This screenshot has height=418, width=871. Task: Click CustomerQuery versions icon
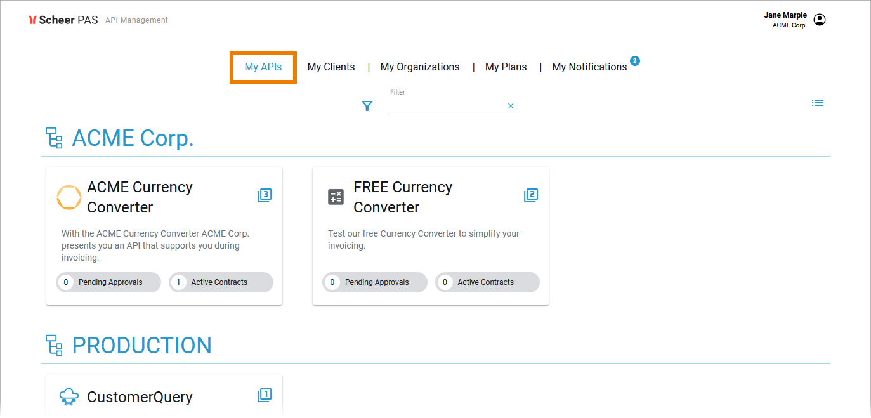[265, 395]
